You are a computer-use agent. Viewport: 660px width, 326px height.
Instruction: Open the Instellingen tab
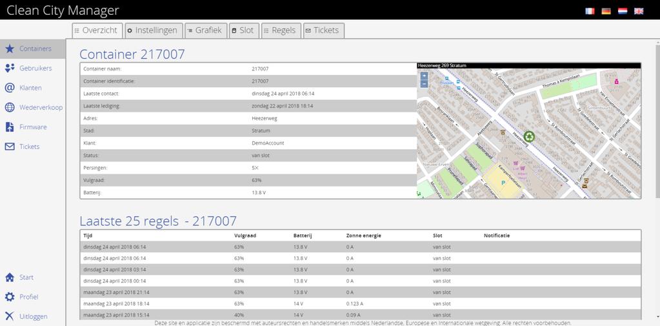pyautogui.click(x=154, y=30)
